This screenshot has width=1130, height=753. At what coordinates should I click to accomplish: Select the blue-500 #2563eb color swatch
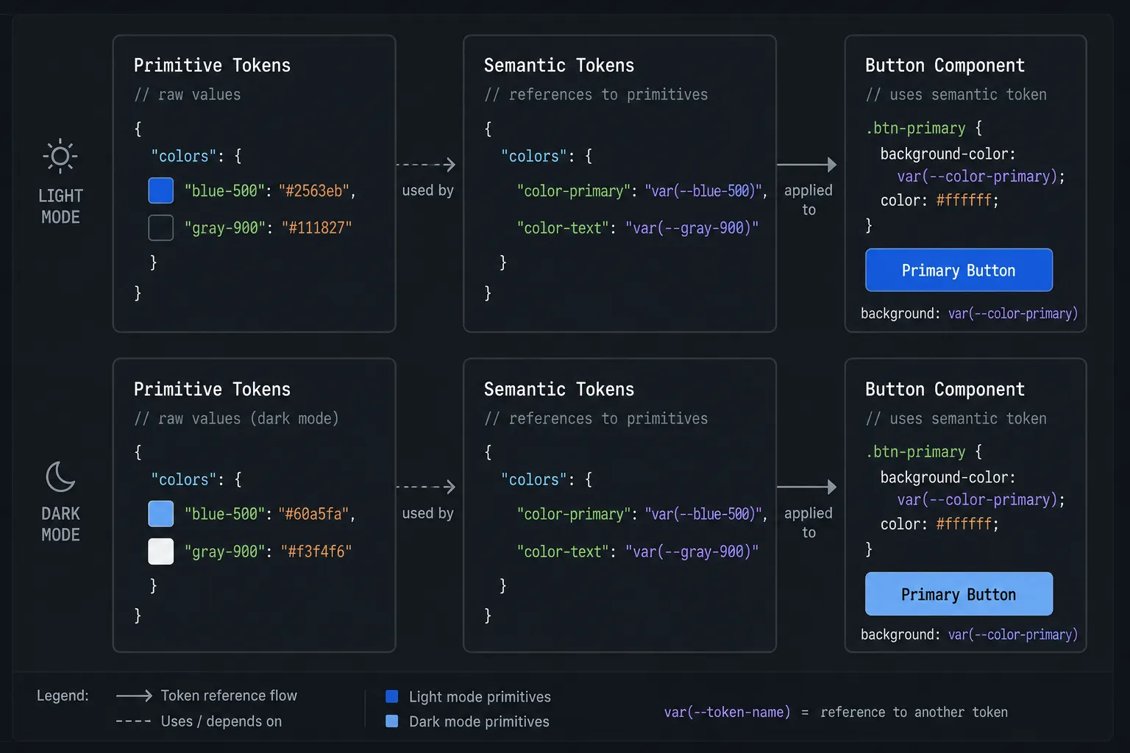click(x=161, y=190)
